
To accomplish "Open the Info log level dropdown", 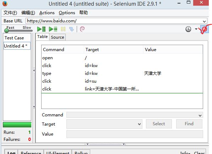I will tap(185, 153).
